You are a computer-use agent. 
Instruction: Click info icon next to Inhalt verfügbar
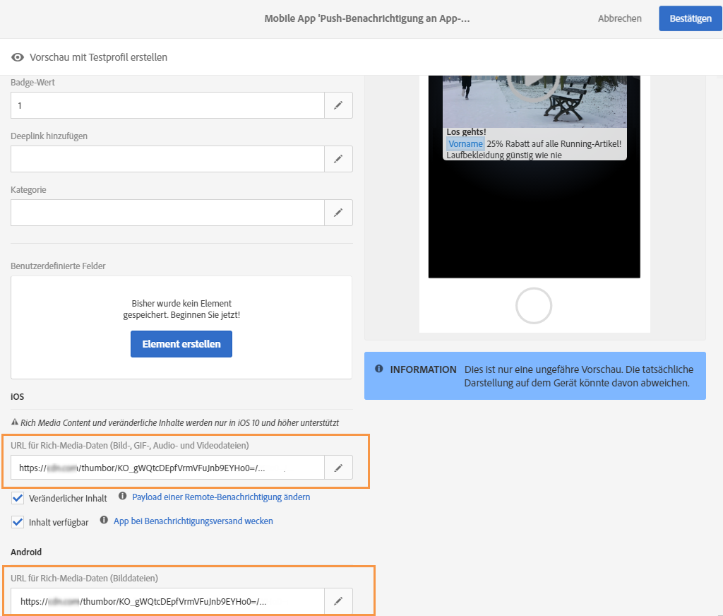104,520
